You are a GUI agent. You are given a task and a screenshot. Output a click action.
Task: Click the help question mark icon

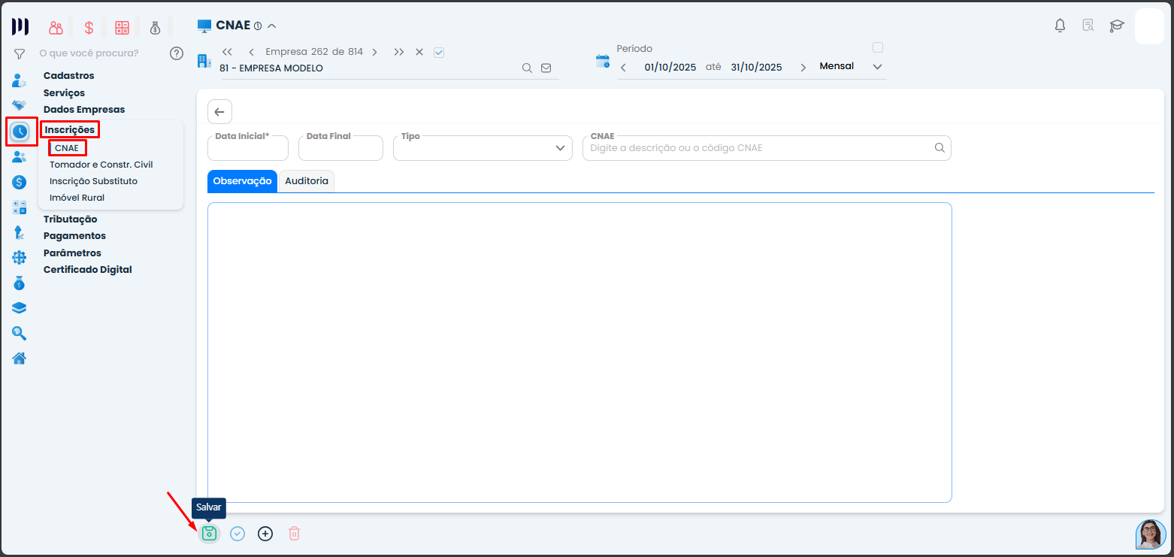click(x=177, y=53)
